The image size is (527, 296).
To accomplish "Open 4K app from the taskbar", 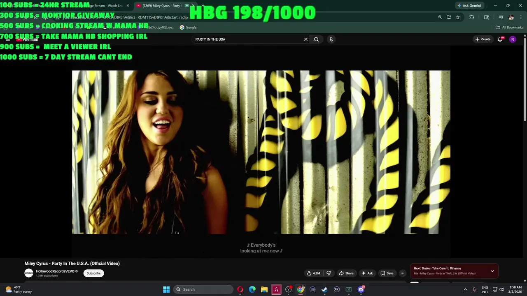I will (x=337, y=289).
